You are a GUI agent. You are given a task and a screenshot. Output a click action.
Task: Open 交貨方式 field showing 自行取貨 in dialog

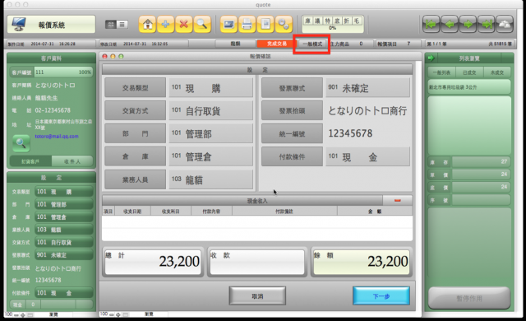[210, 111]
